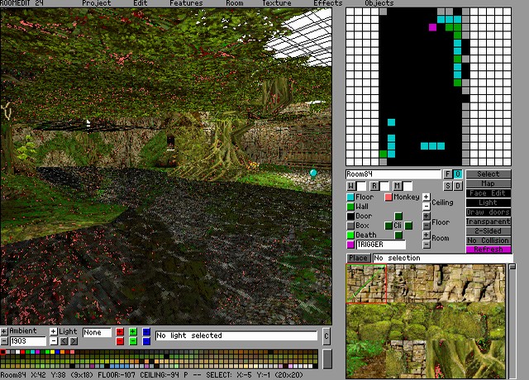Toggle the No Collision option
The height and width of the screenshot is (380, 529).
tap(488, 240)
